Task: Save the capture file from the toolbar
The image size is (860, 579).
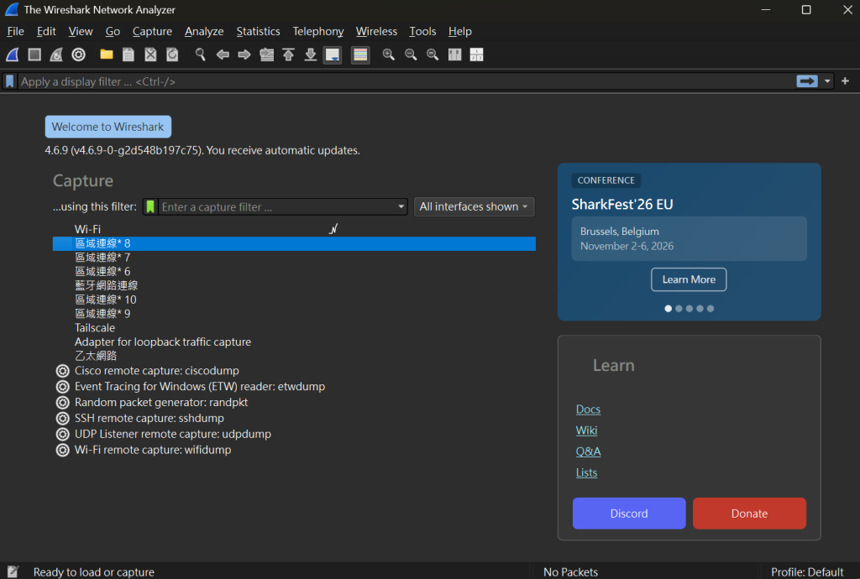Action: click(x=128, y=55)
